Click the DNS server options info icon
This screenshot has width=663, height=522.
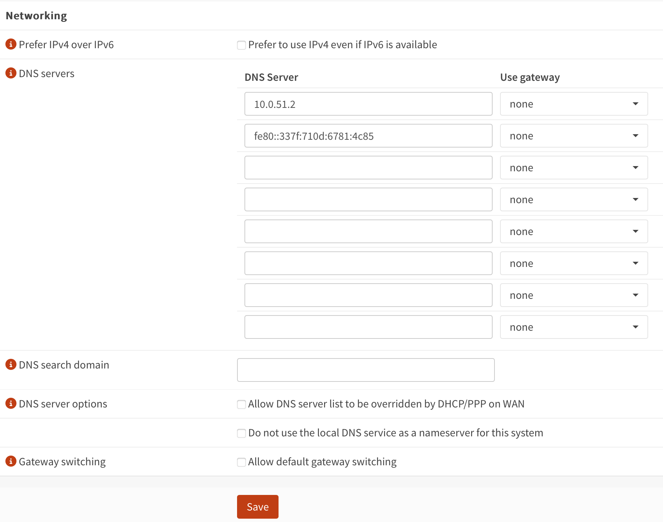pyautogui.click(x=11, y=404)
